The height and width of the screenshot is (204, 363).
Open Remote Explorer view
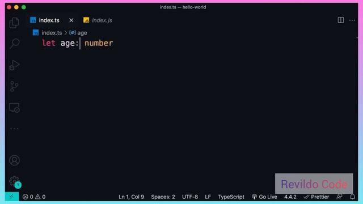click(14, 108)
